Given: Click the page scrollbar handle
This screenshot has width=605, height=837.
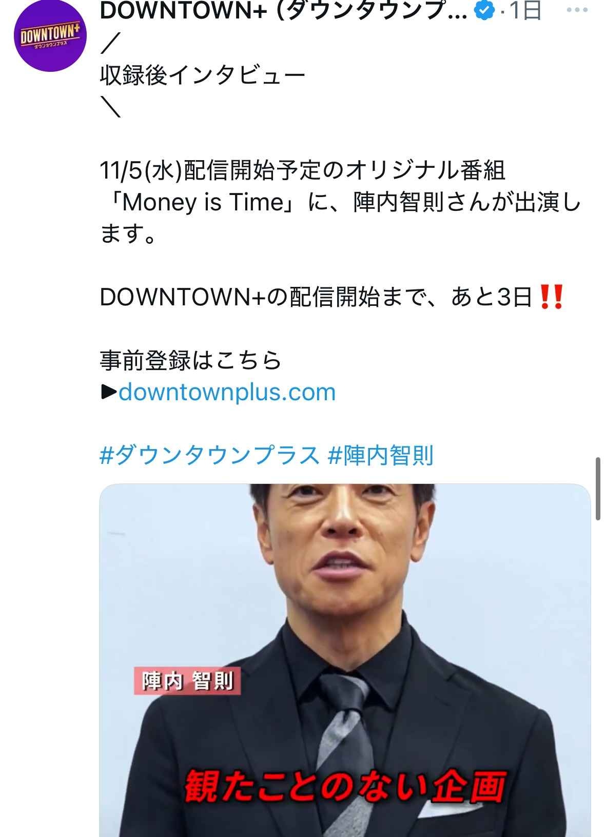Looking at the screenshot, I should [x=598, y=489].
